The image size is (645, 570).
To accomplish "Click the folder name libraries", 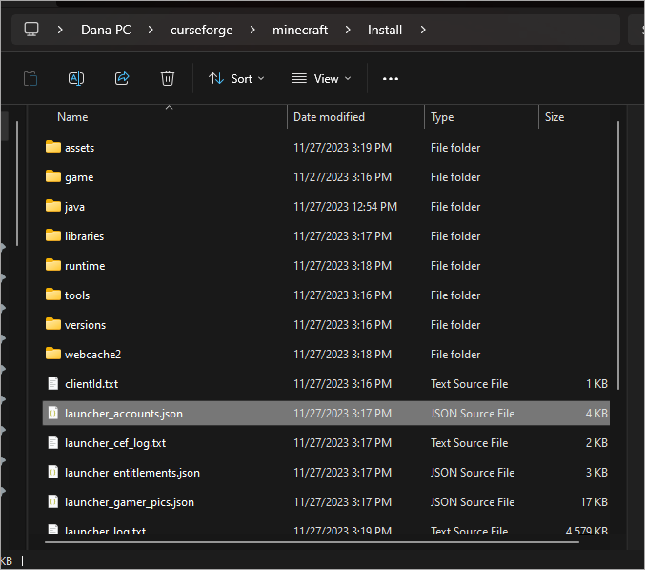I will (x=84, y=236).
